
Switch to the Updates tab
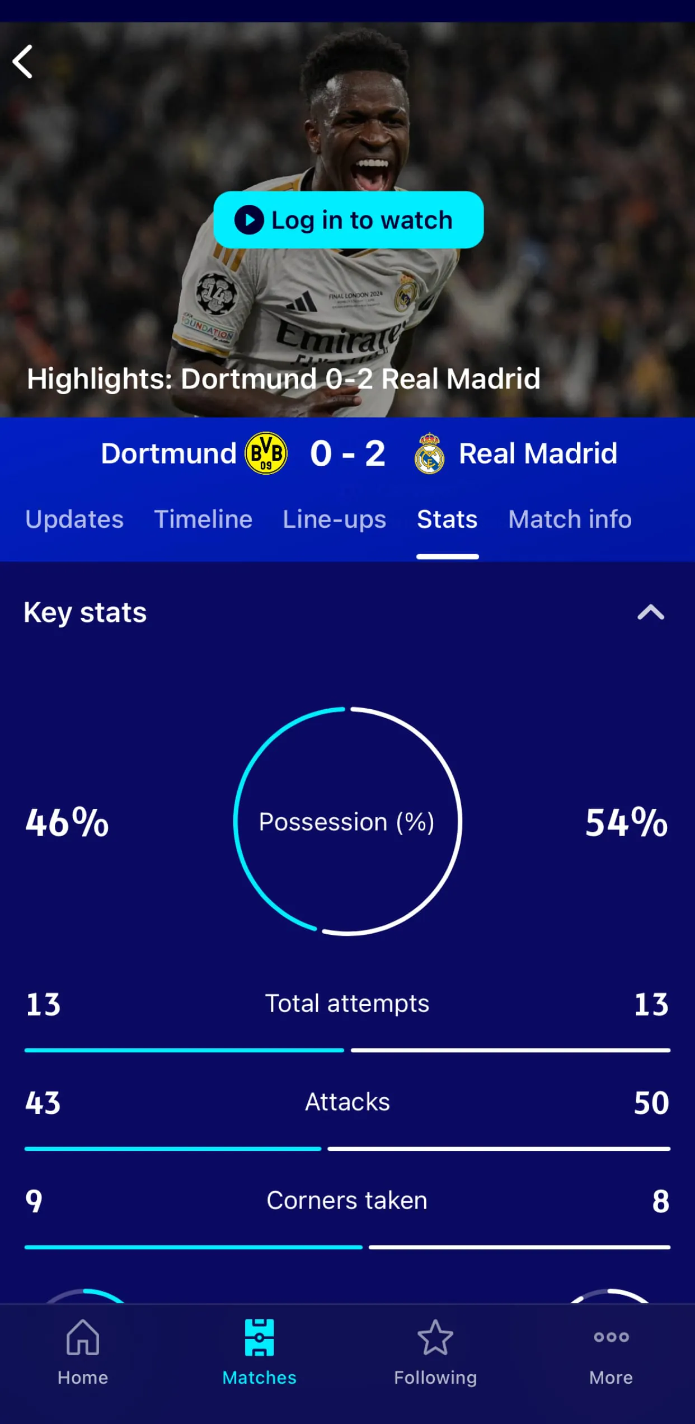(x=74, y=519)
